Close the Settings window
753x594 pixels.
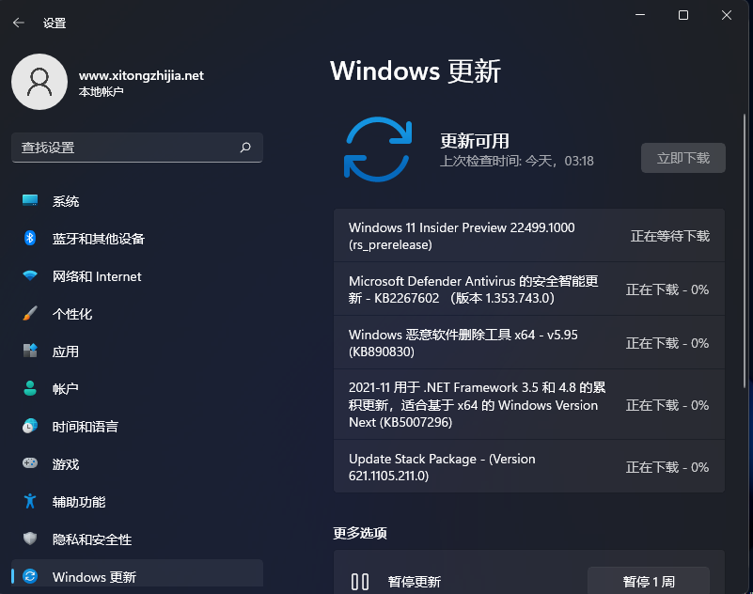tap(726, 15)
